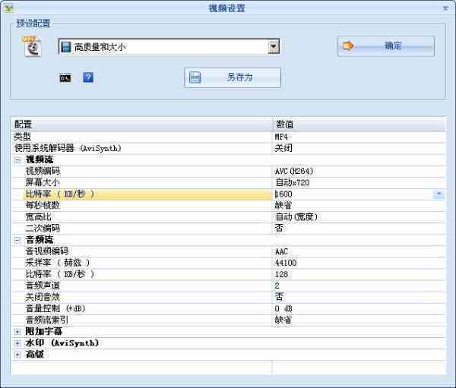Click the audio channel value 2

277,285
